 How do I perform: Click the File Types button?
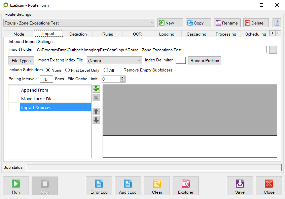(x=21, y=61)
